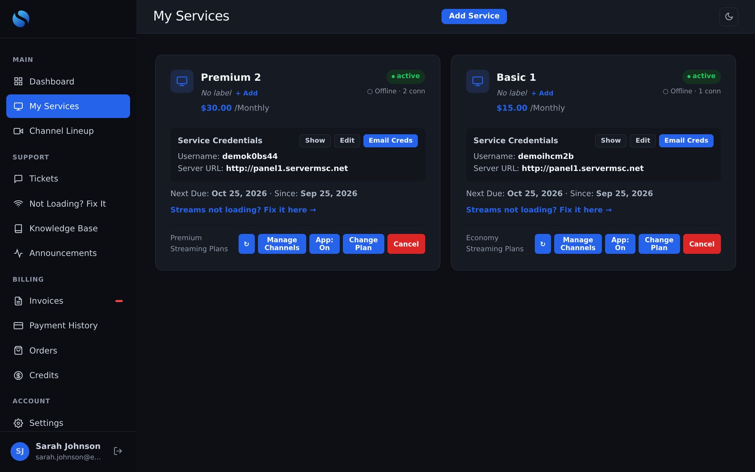Image resolution: width=755 pixels, height=472 pixels.
Task: Click the Settings gear icon
Action: coord(18,423)
